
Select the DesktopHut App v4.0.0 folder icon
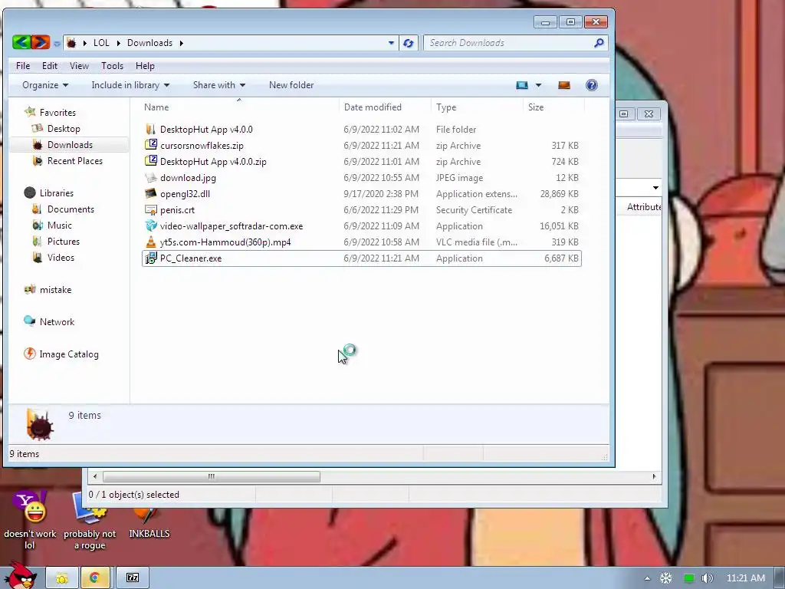pos(151,129)
